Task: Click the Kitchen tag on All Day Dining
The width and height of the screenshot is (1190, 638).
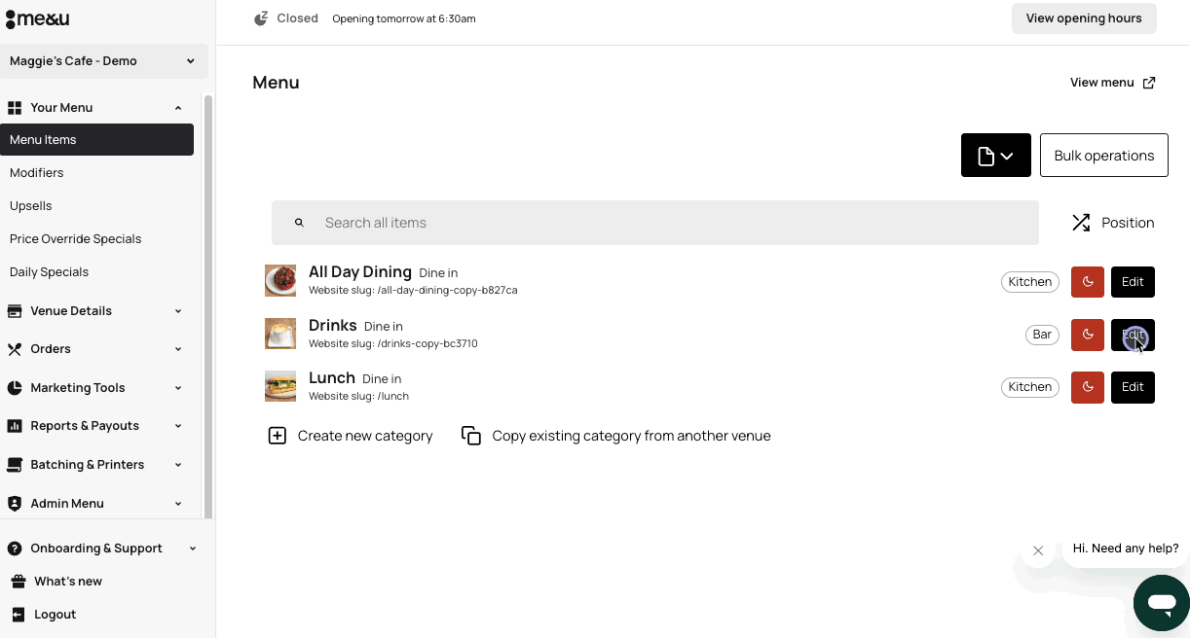Action: pyautogui.click(x=1030, y=282)
